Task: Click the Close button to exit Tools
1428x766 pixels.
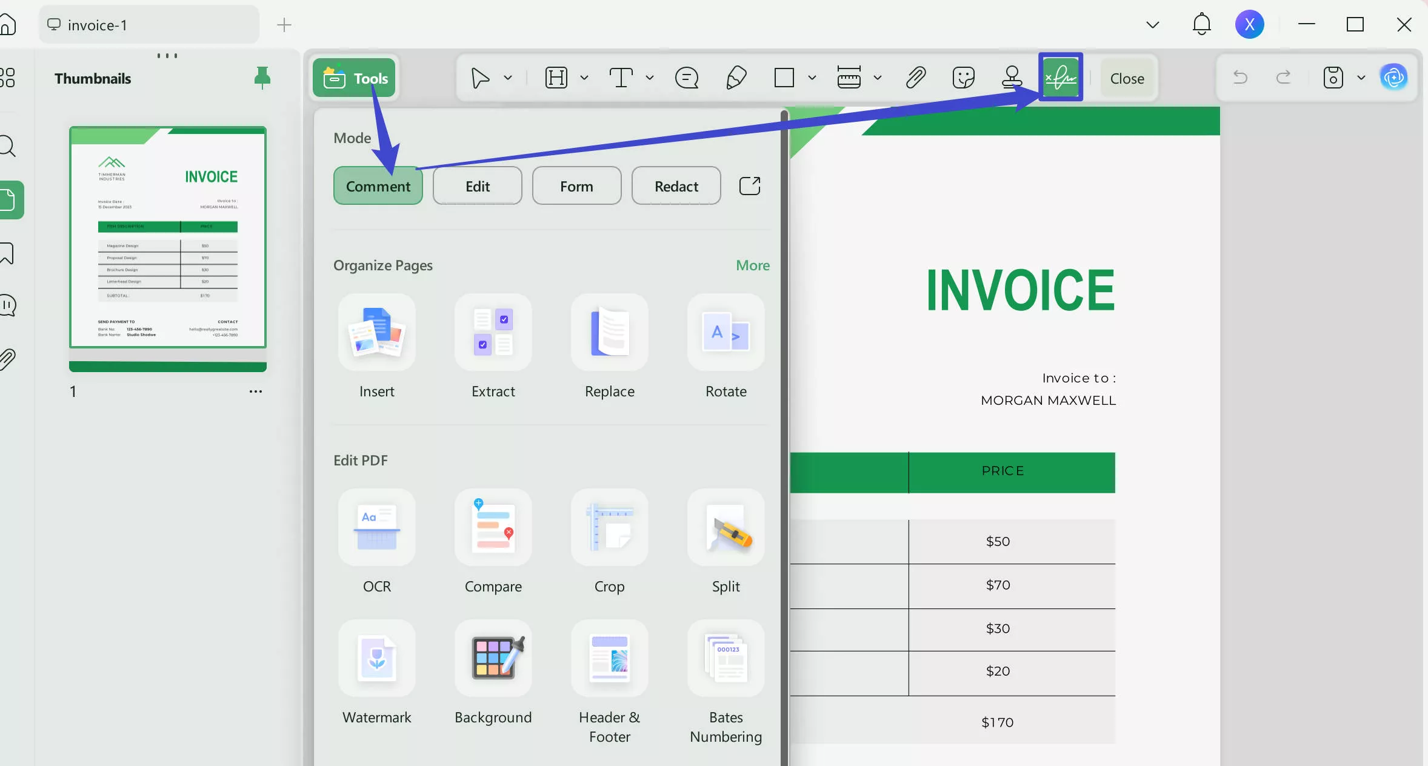Action: 1127,78
